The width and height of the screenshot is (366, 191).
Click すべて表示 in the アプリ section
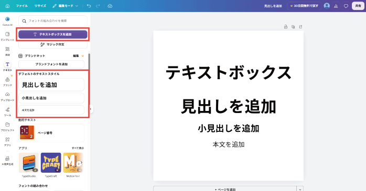click(78, 148)
